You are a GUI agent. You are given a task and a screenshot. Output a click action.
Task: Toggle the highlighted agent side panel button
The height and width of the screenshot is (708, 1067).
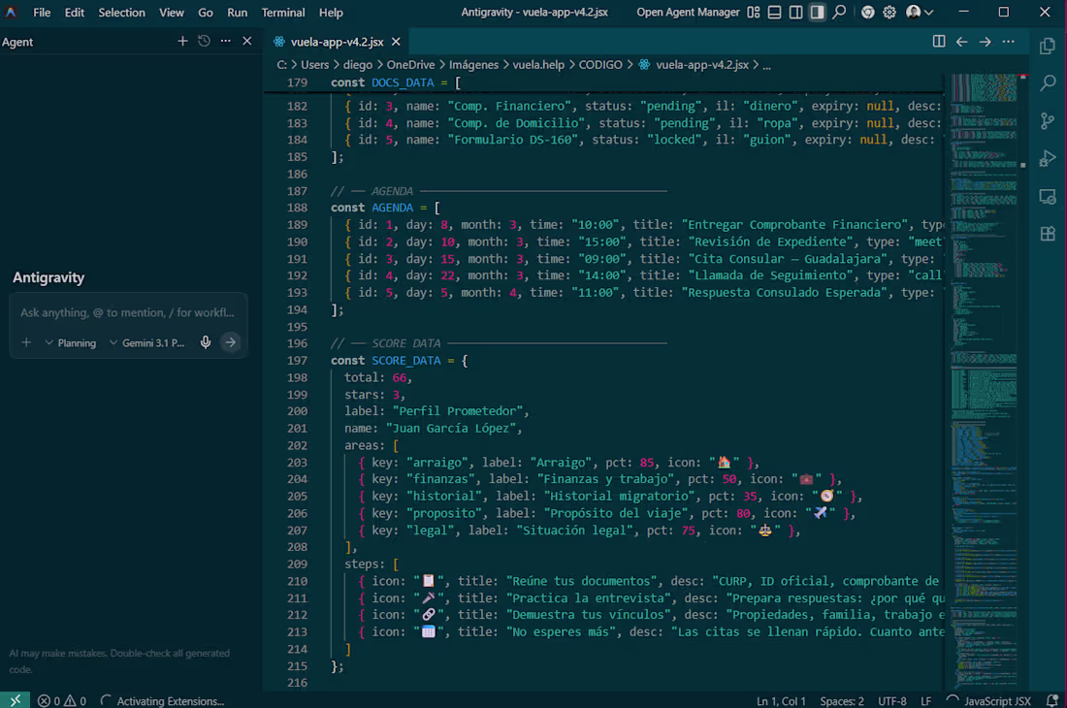point(817,13)
